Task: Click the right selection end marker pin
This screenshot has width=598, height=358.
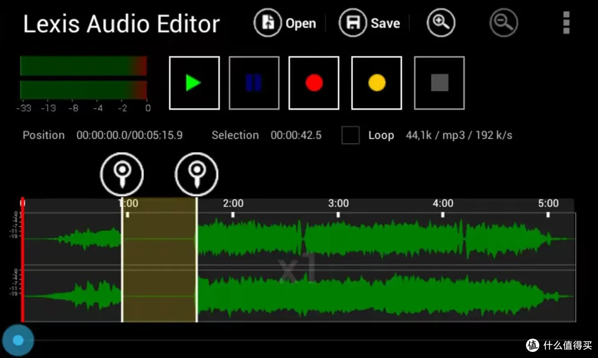Action: [x=197, y=174]
